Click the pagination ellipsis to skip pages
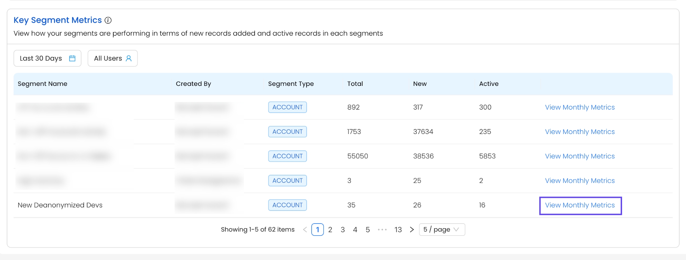Screen dimensions: 686x260 tap(382, 230)
